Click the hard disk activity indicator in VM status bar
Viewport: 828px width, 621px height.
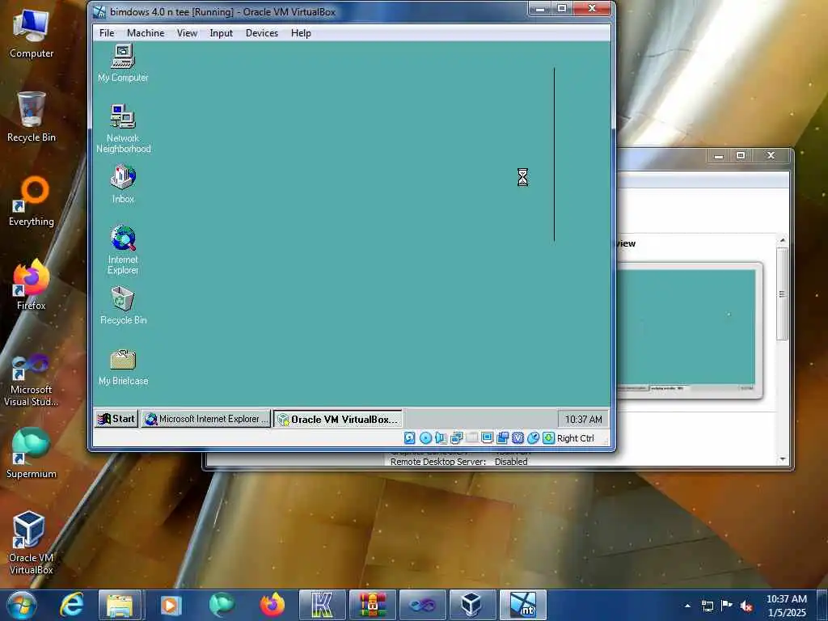pos(409,437)
